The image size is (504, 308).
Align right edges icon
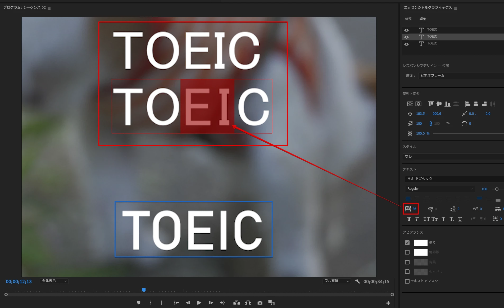pos(484,104)
